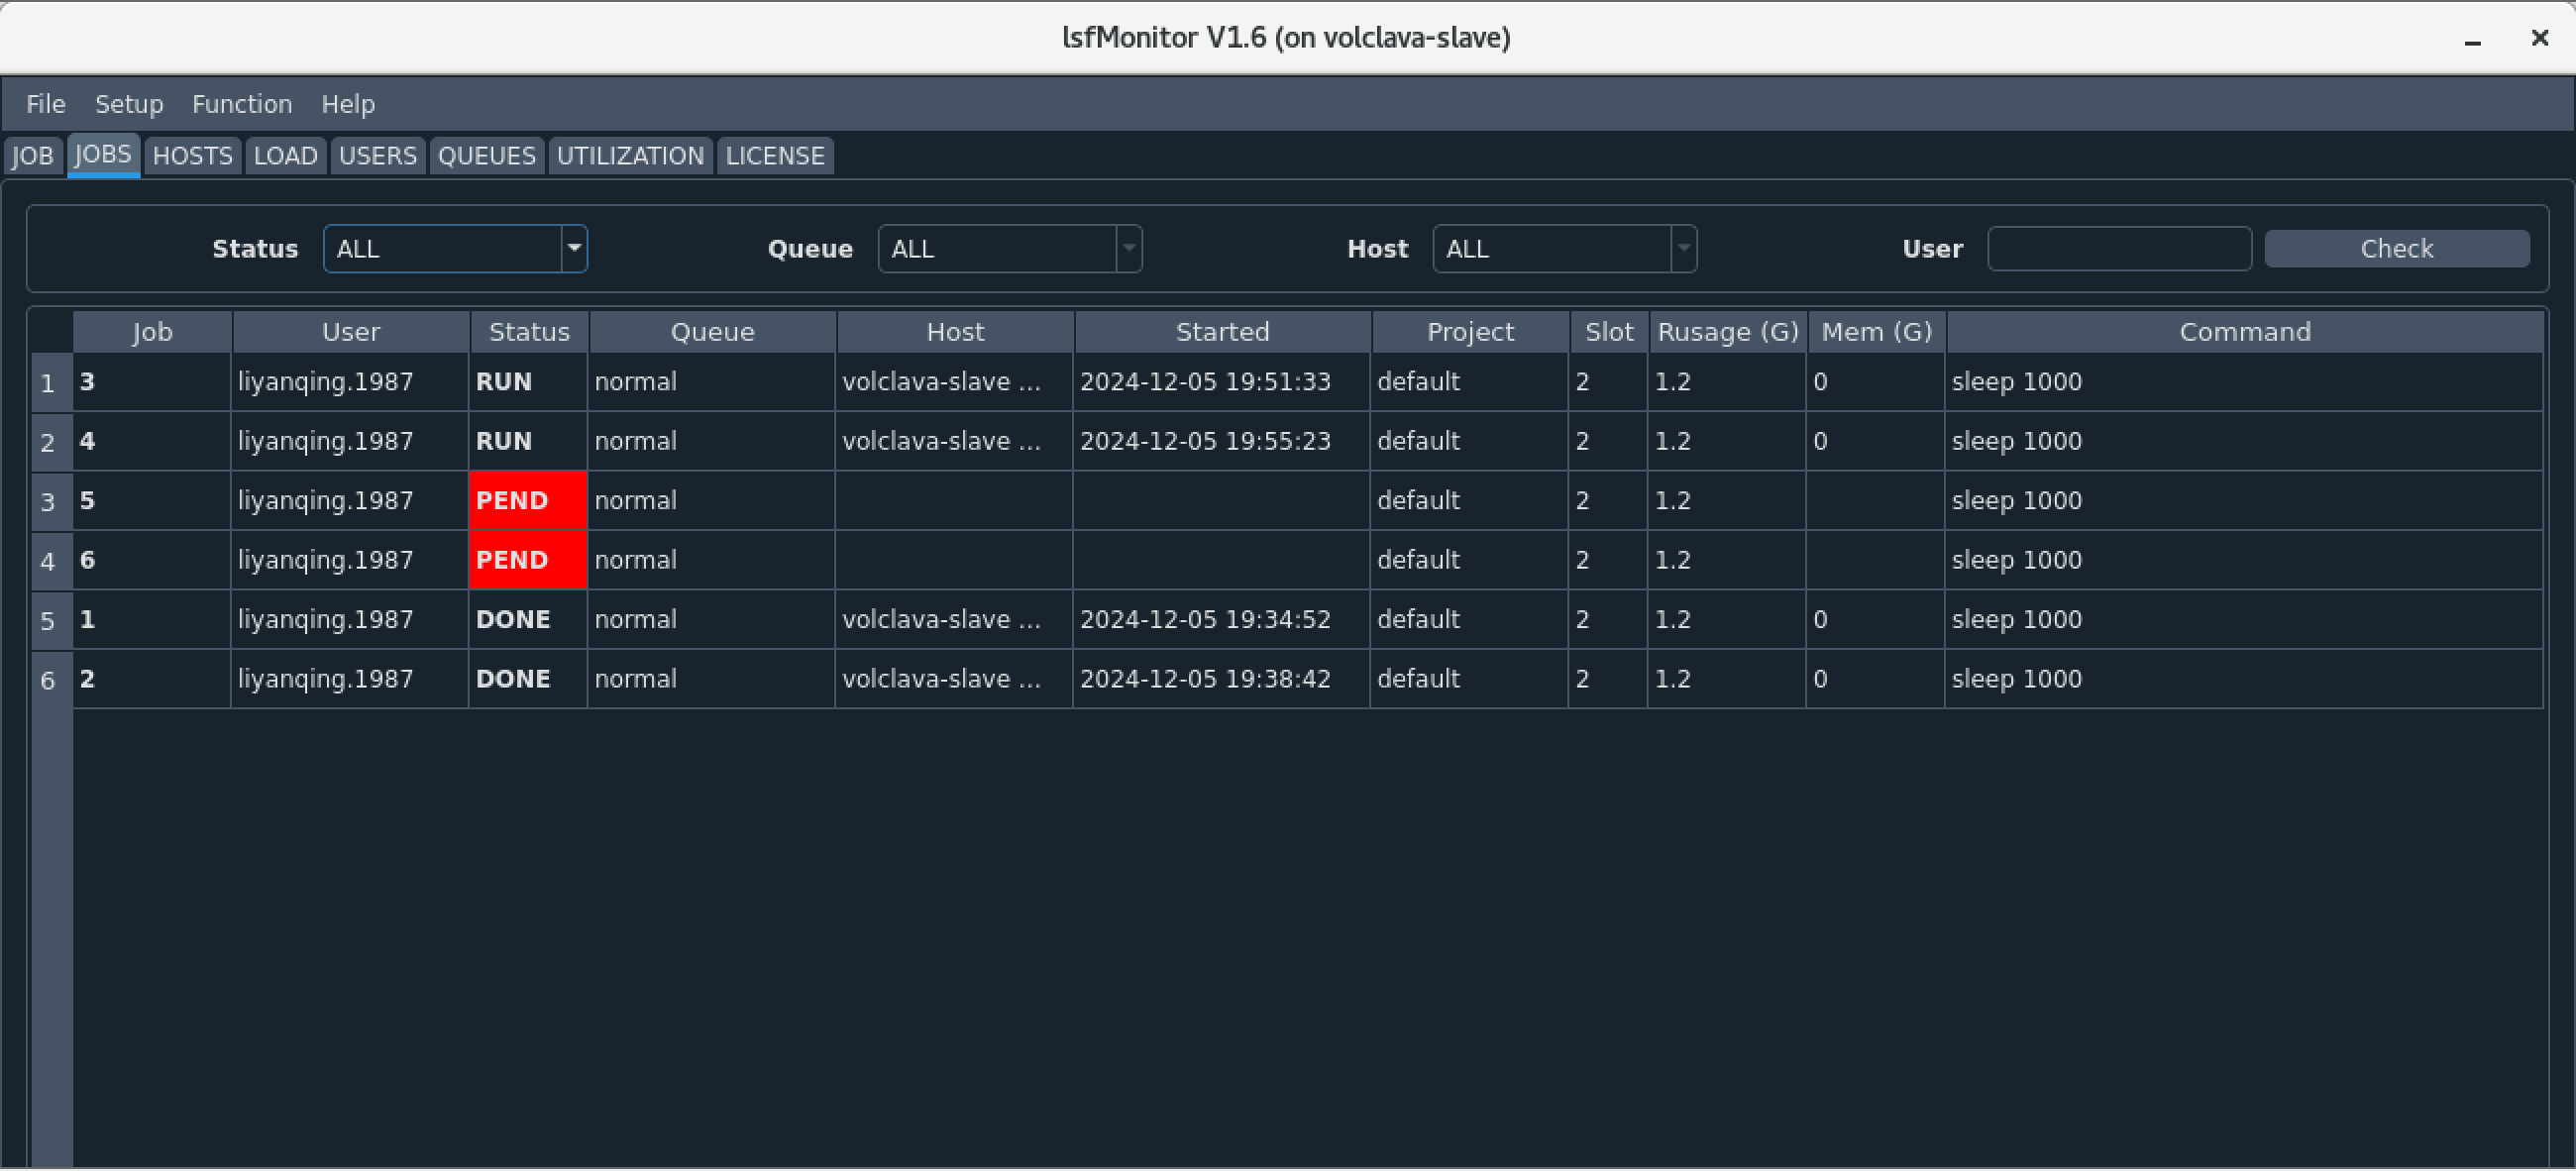Click red PEND status of job 5

pos(527,501)
